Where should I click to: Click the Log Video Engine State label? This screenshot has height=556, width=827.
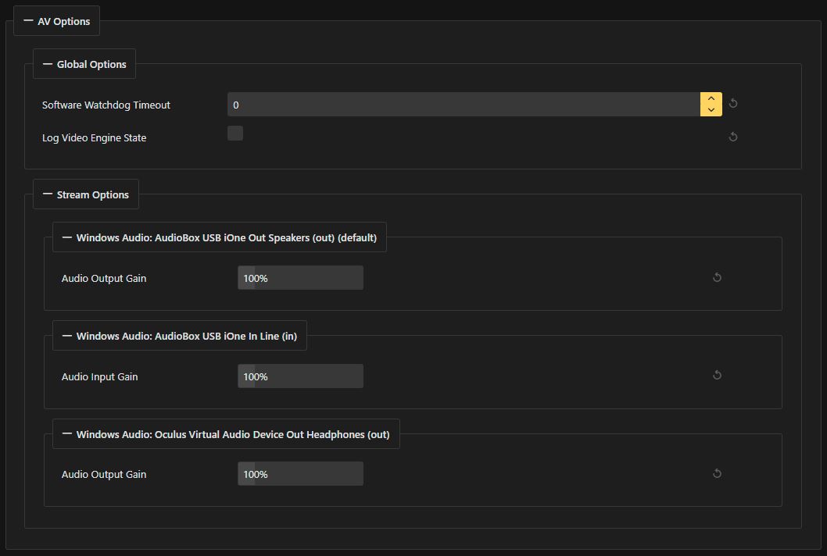click(95, 138)
